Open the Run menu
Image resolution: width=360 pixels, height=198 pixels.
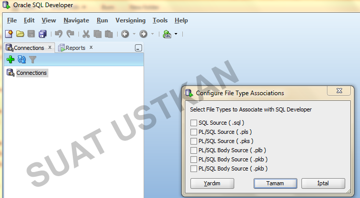click(102, 20)
